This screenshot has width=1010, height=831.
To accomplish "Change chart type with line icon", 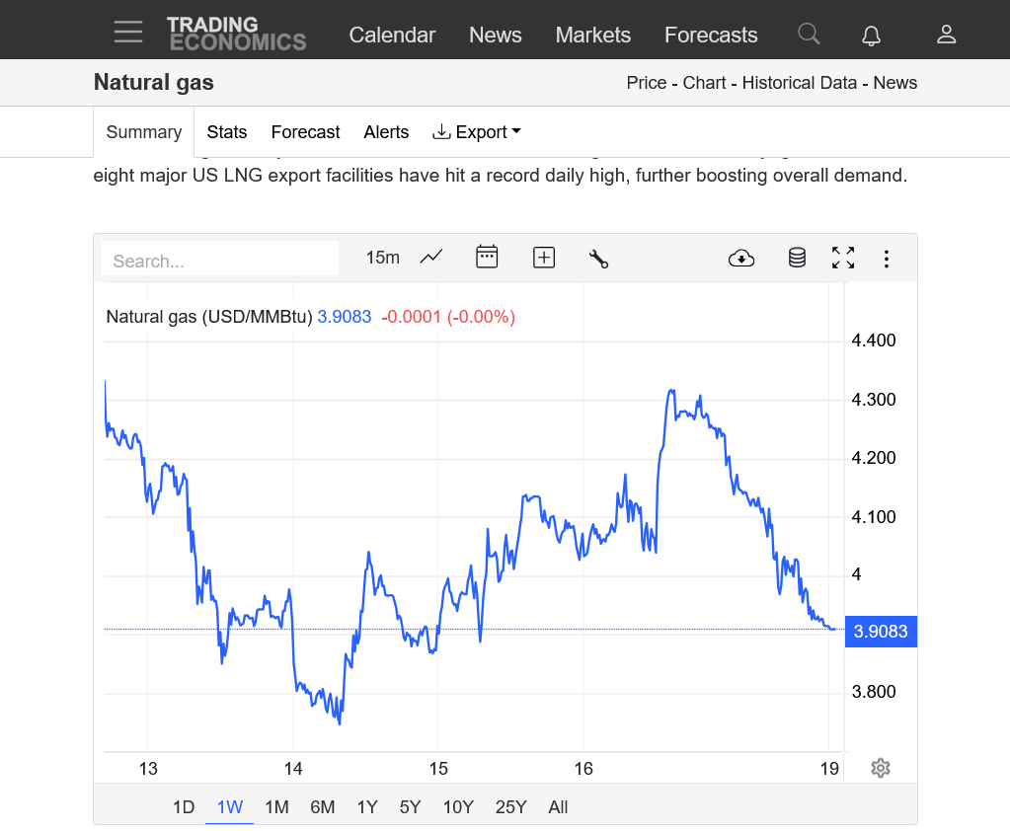I will (431, 258).
